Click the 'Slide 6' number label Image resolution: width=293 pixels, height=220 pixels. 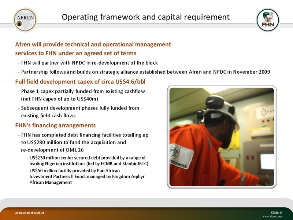click(277, 213)
